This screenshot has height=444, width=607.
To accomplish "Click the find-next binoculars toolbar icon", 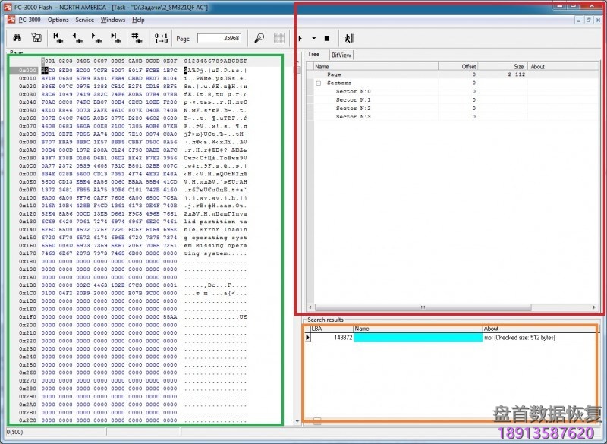I will pos(35,37).
